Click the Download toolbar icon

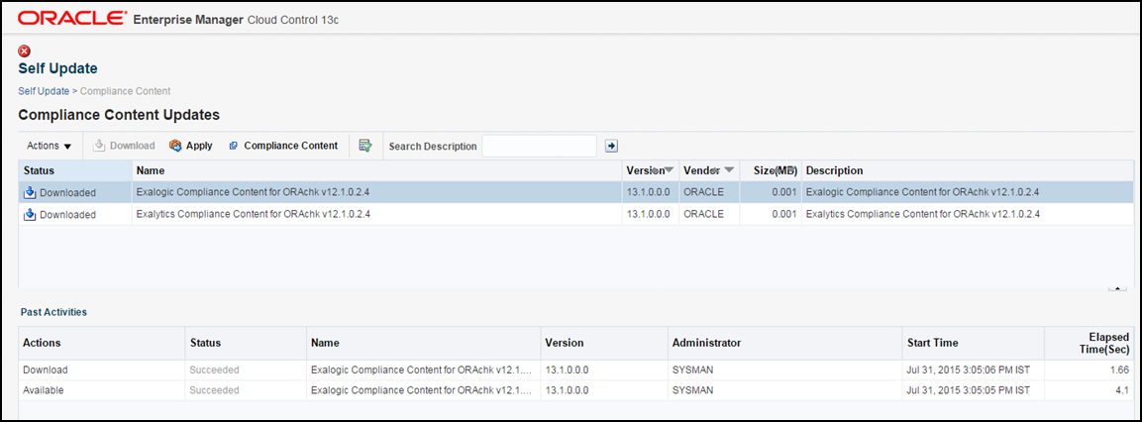pyautogui.click(x=100, y=146)
